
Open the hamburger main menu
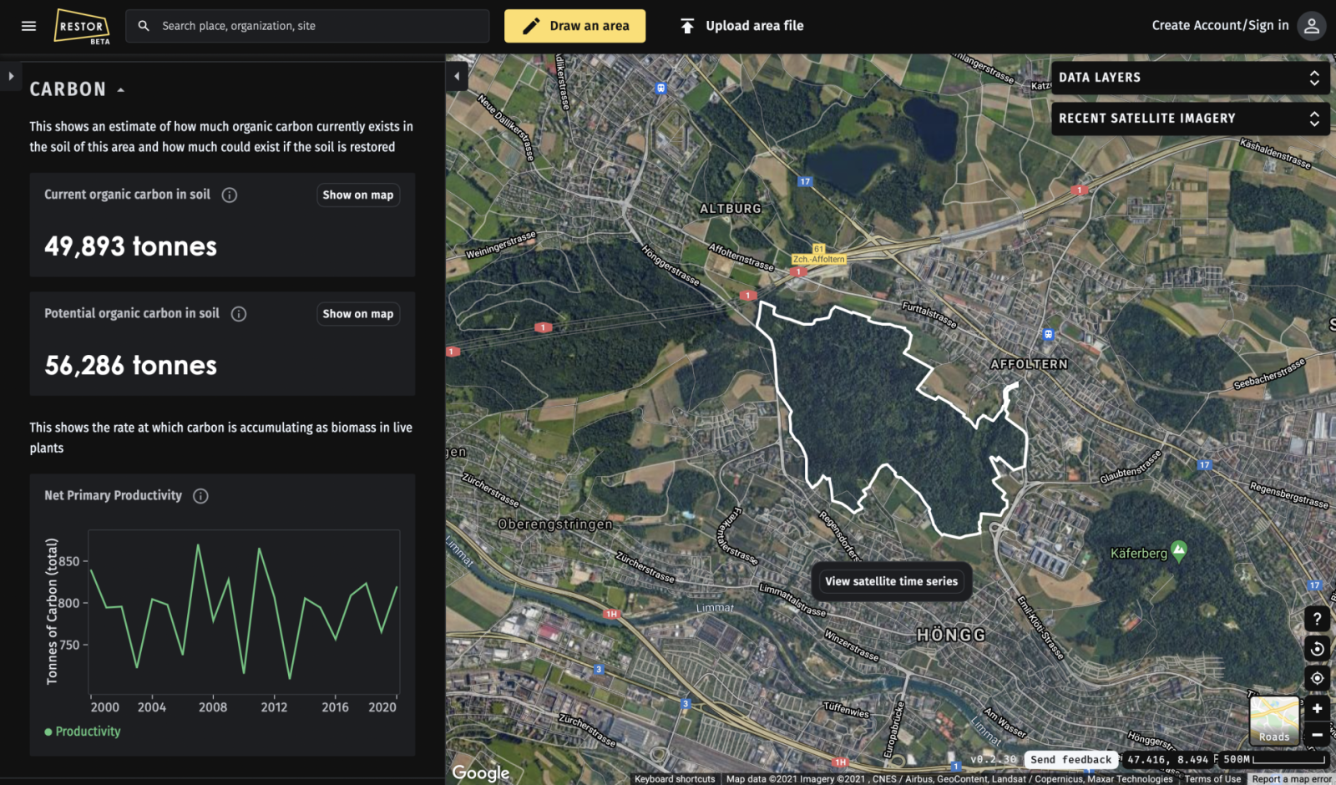[28, 26]
